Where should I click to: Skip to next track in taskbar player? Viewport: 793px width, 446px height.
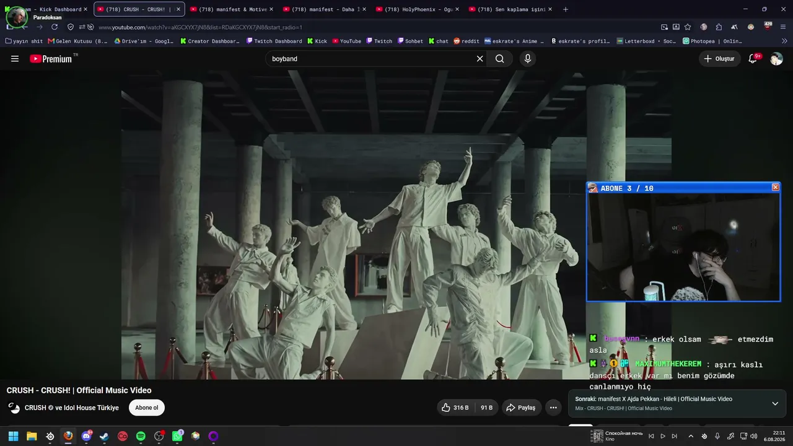pyautogui.click(x=674, y=436)
